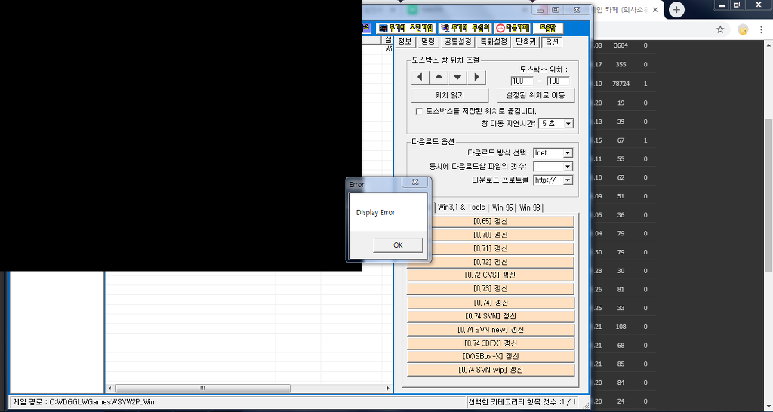Click the 위치 읽기 button
The height and width of the screenshot is (412, 773).
pos(450,95)
